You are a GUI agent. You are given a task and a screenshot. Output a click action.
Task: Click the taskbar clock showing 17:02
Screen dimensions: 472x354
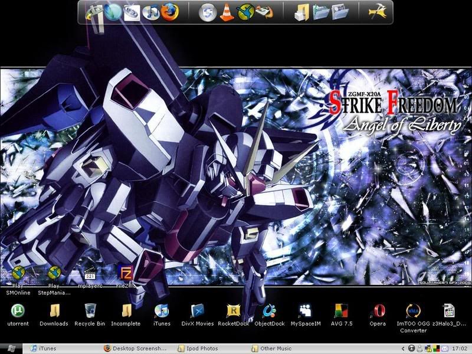point(460,349)
